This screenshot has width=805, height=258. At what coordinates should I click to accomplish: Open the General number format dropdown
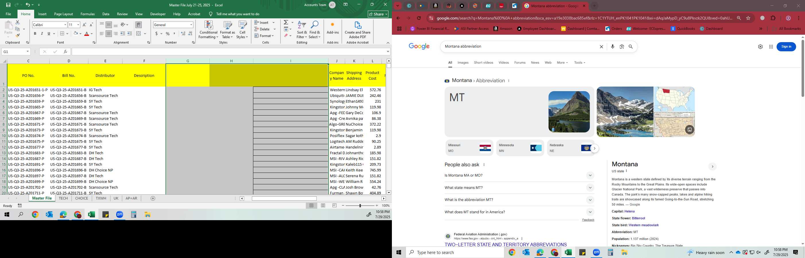(191, 25)
